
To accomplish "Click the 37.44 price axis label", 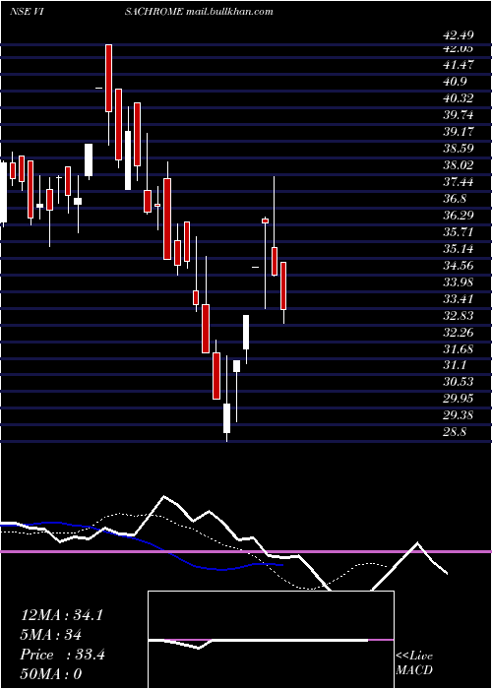I will 459,182.
